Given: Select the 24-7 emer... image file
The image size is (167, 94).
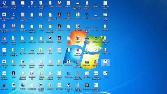Looking at the screenshot, I should point(68,75).
